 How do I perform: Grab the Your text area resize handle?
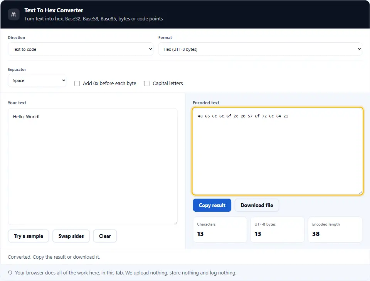tap(176, 223)
